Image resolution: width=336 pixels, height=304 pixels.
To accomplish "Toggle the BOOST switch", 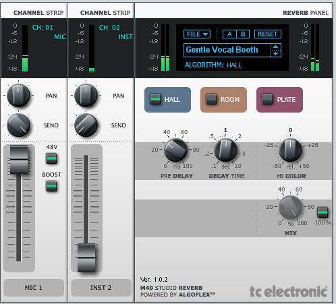I will pos(51,186).
